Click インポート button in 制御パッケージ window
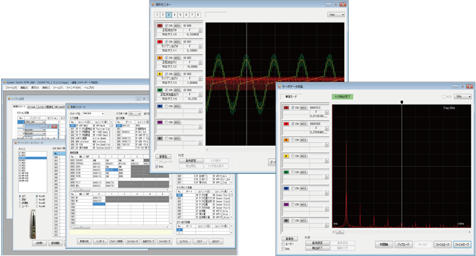 (x=101, y=241)
